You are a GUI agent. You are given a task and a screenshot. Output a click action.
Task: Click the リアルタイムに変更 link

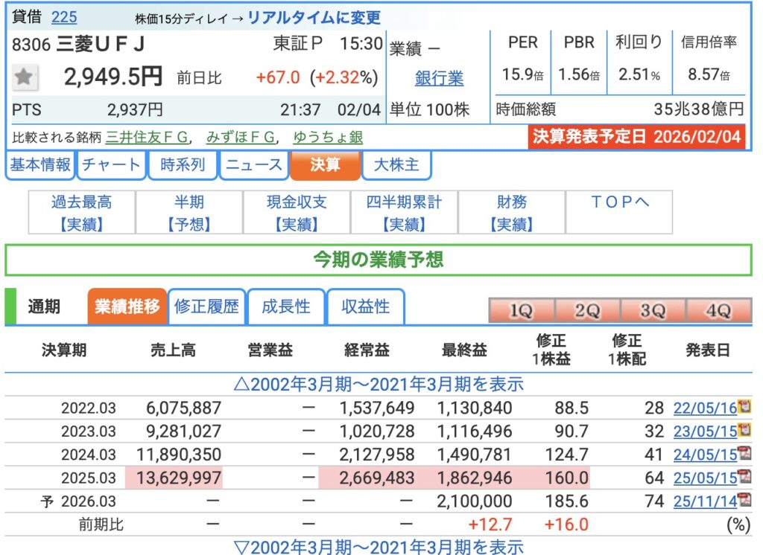[x=314, y=17]
